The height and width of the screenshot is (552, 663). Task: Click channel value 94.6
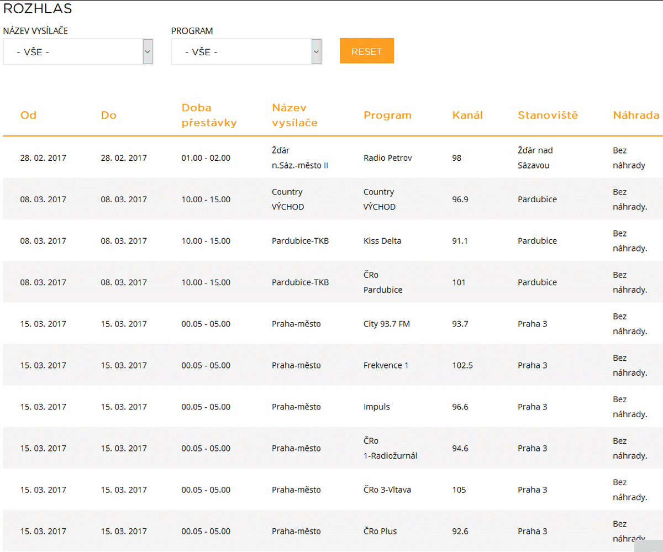tap(460, 448)
